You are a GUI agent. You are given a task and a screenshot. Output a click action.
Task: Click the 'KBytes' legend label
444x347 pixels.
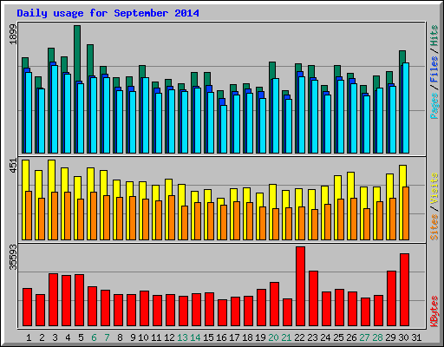[434, 311]
